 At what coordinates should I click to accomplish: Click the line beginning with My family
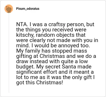(x=52, y=51)
